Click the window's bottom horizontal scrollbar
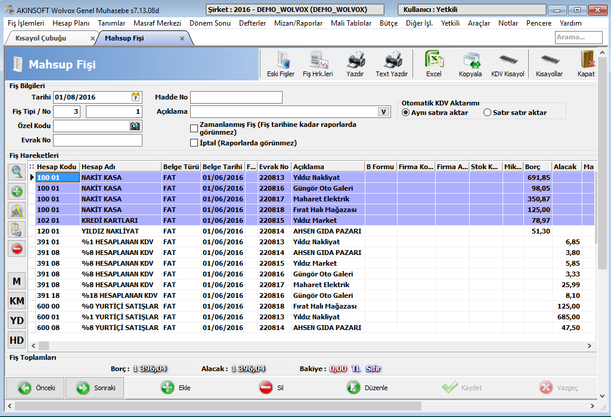The image size is (611, 417). tap(218, 406)
